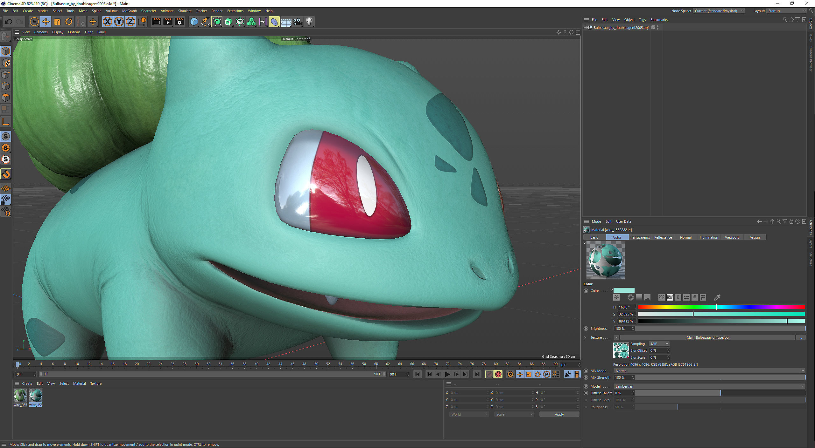Open the Texture arrow dropdown button
Screen dimensions: 815x448
click(616, 337)
